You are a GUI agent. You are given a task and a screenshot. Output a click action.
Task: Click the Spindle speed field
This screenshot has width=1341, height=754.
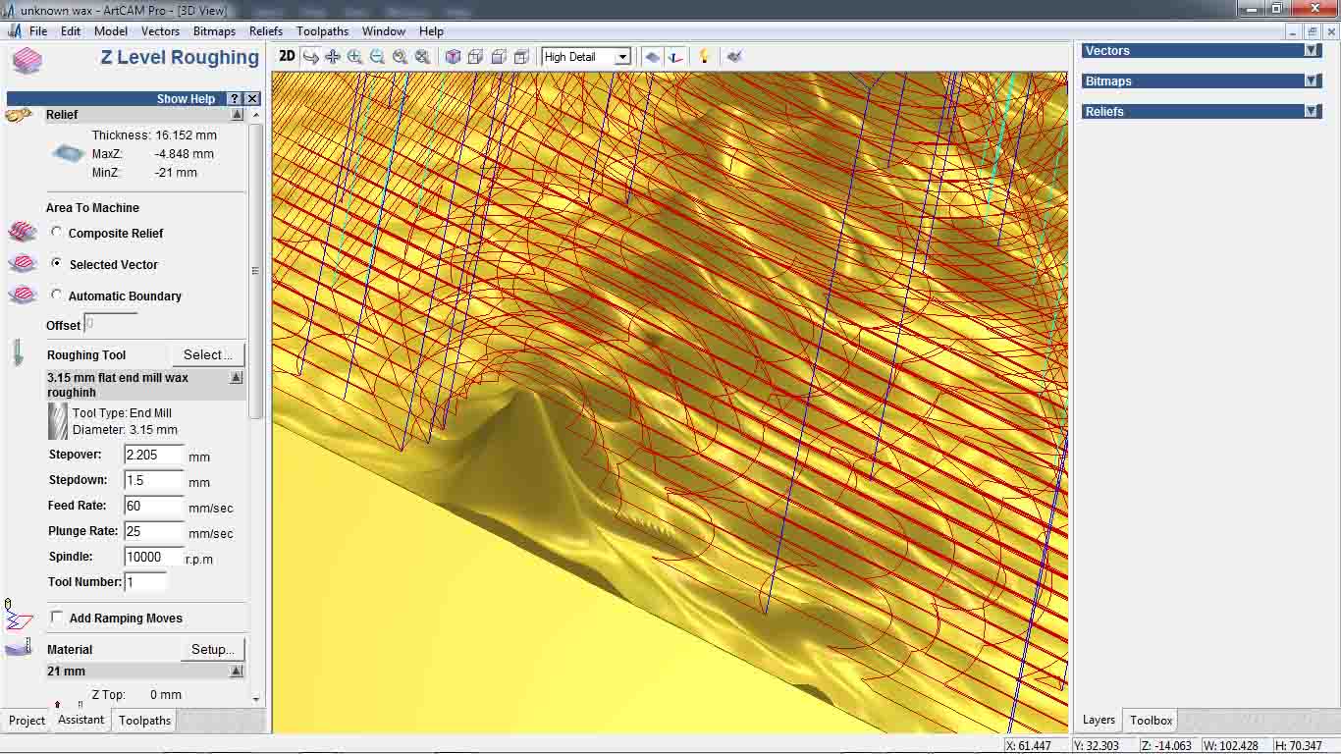(x=154, y=557)
